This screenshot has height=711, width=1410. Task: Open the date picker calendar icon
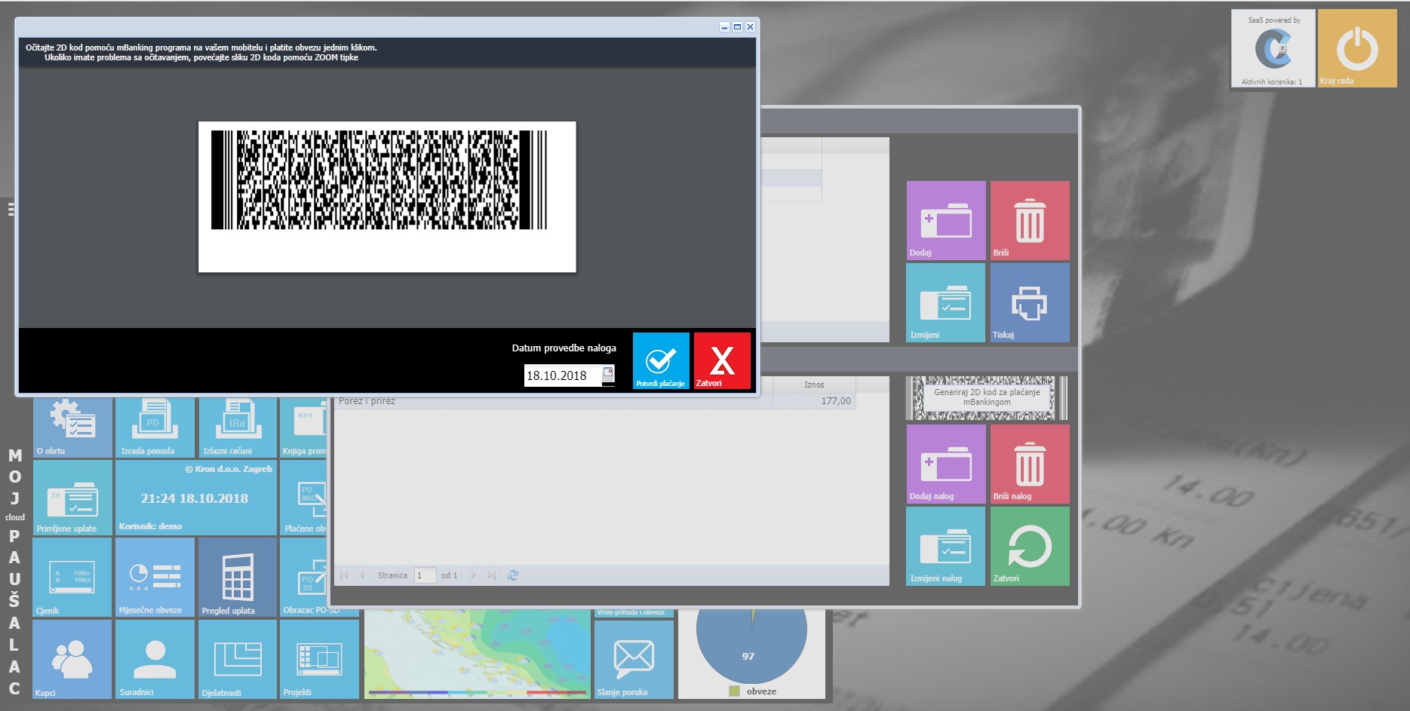(x=608, y=373)
